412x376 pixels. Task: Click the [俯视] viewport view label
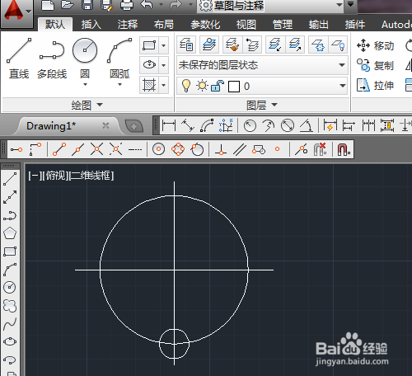(x=55, y=176)
